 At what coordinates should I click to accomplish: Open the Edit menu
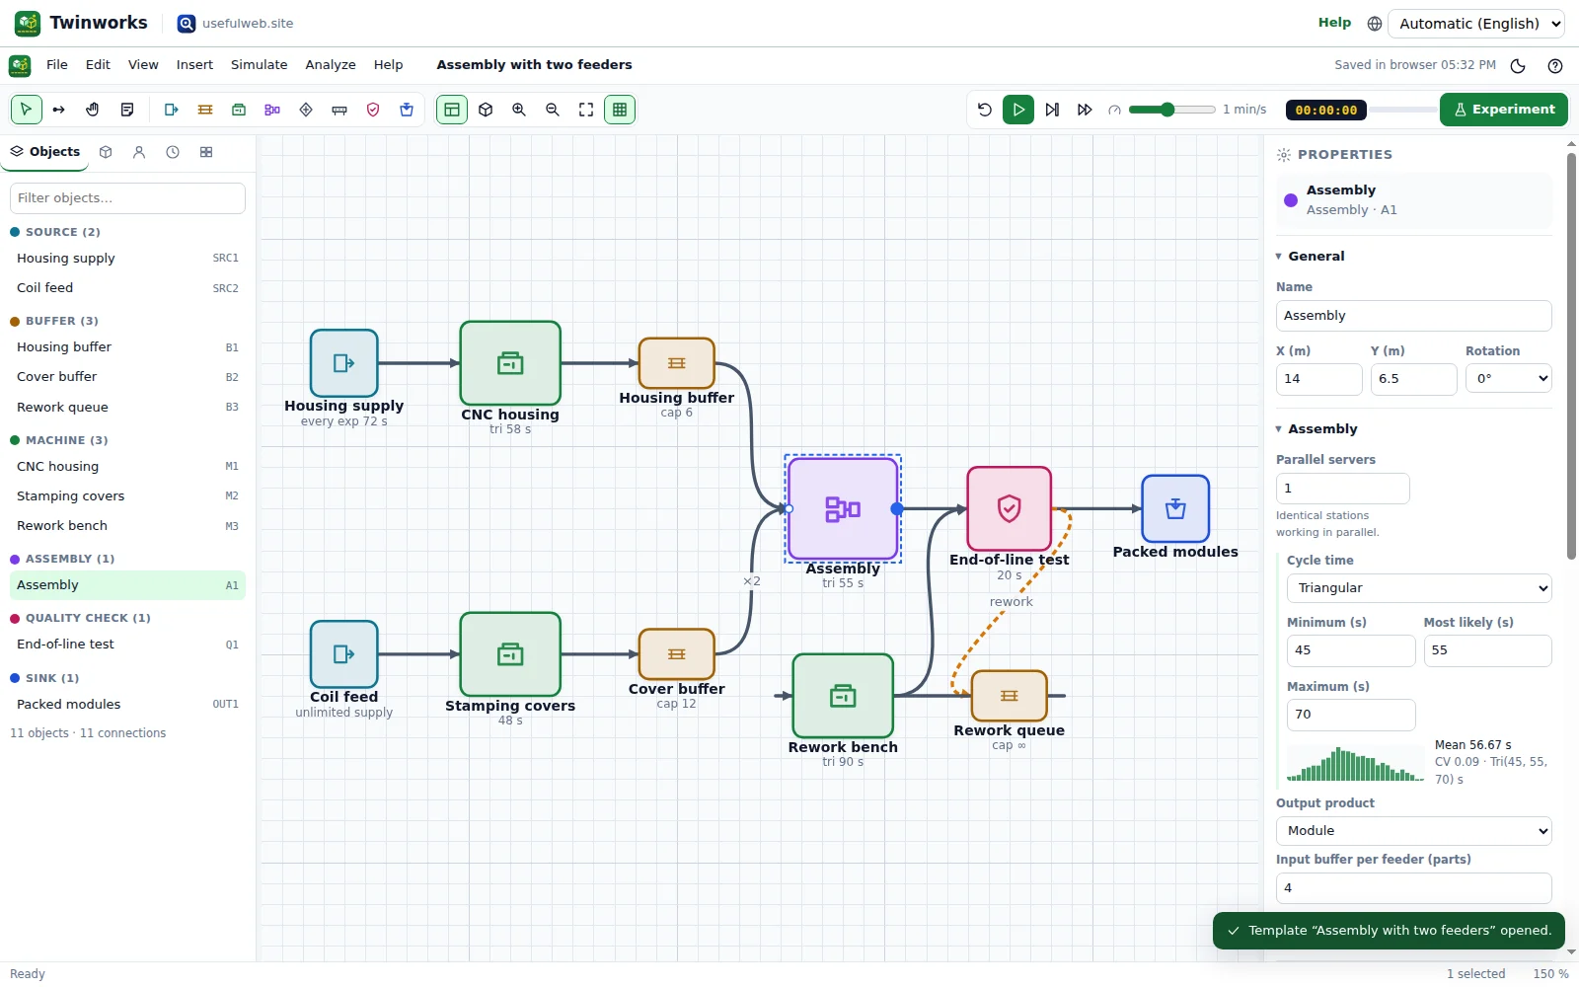click(x=98, y=65)
